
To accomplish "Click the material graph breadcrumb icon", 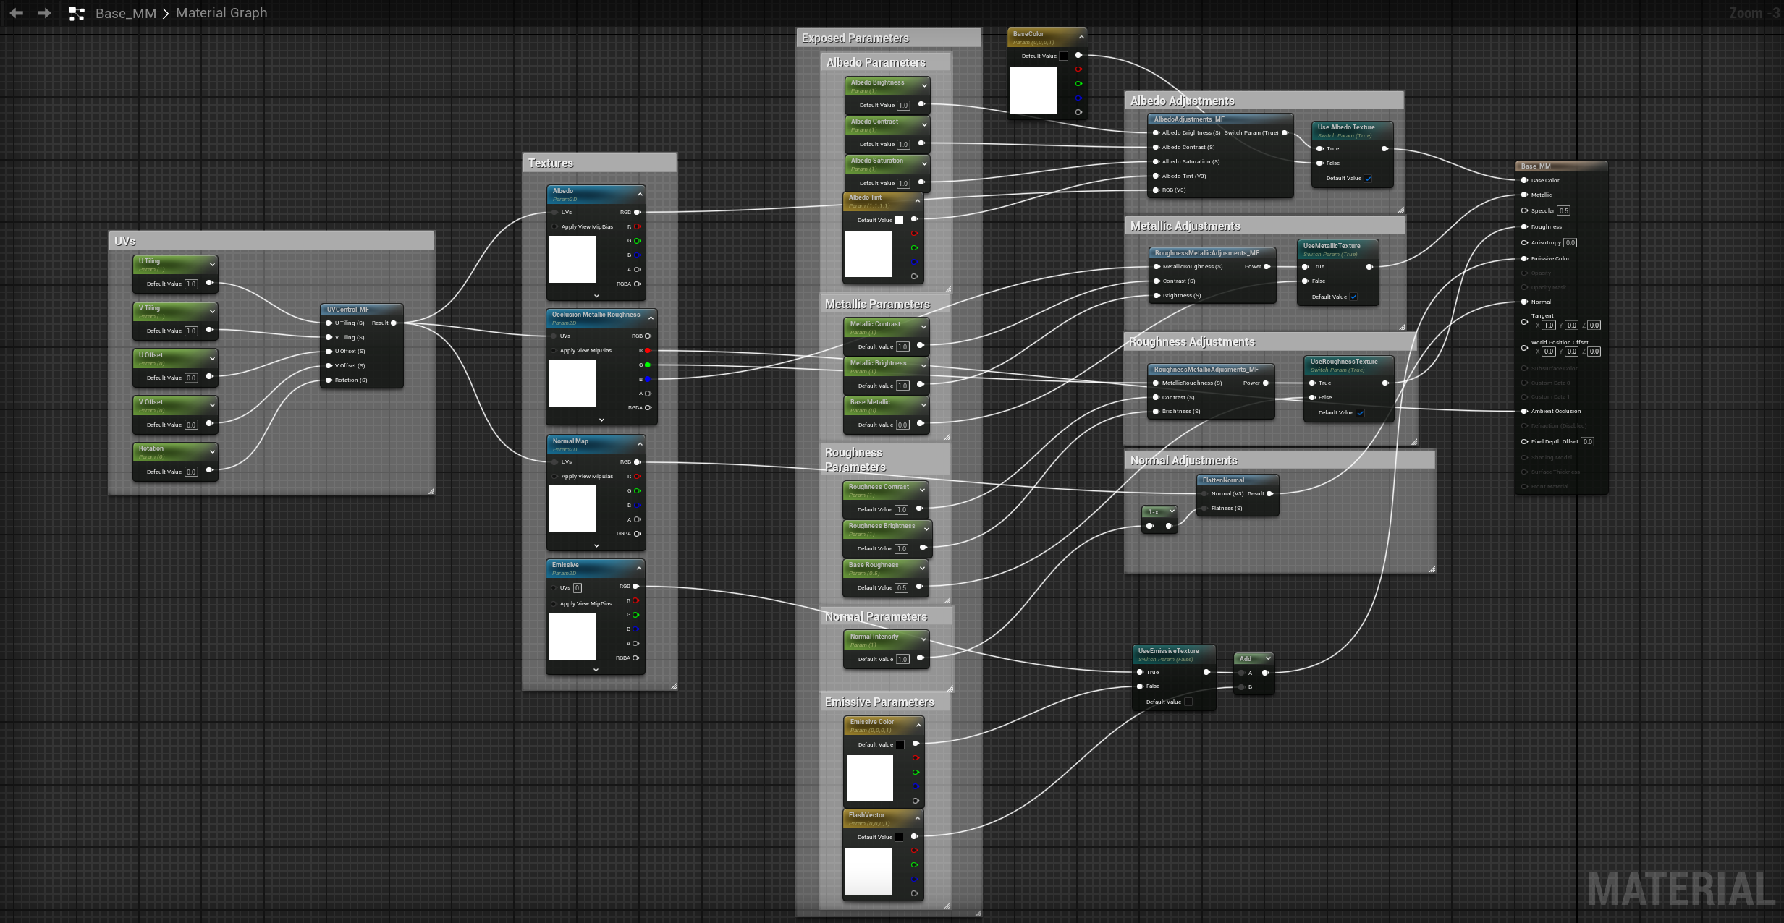I will click(x=76, y=13).
